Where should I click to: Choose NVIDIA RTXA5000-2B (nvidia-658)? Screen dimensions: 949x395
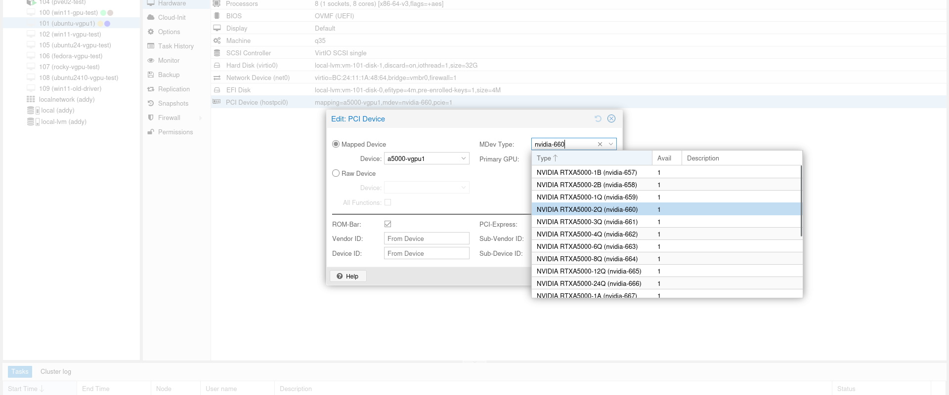(x=666, y=185)
